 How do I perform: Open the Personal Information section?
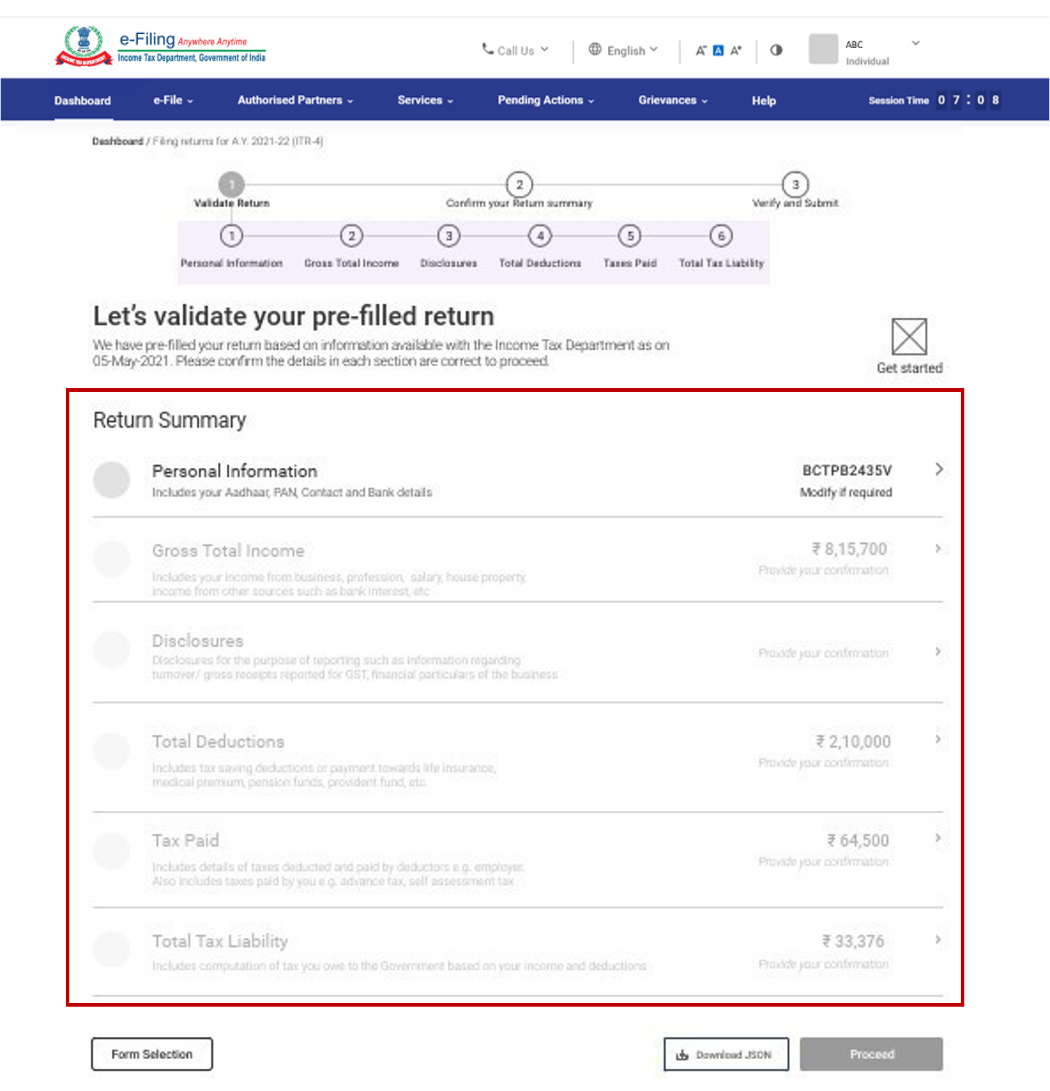tap(517, 480)
